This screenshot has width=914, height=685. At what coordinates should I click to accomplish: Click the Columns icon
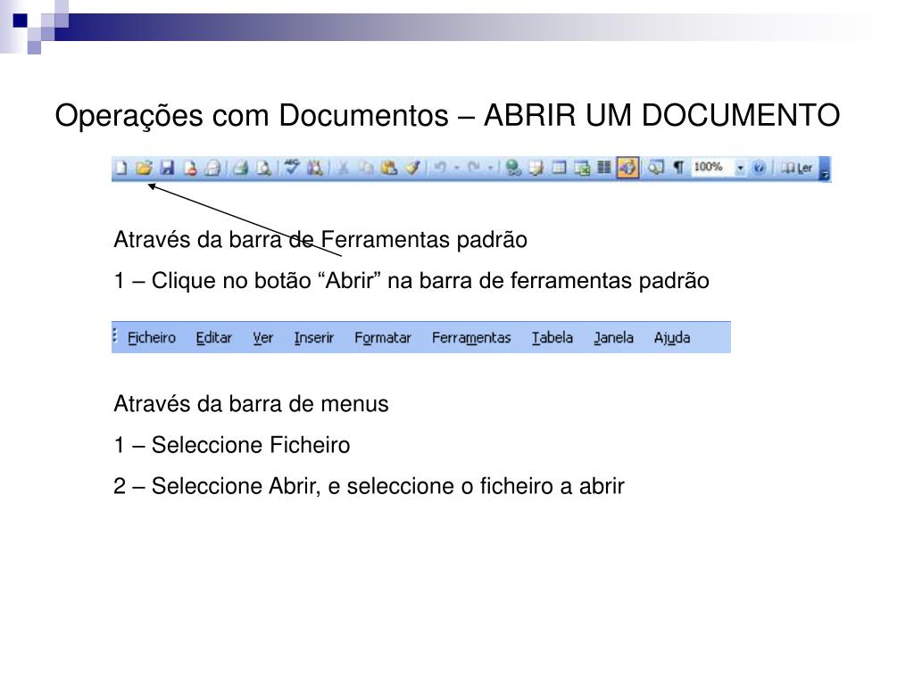point(604,168)
